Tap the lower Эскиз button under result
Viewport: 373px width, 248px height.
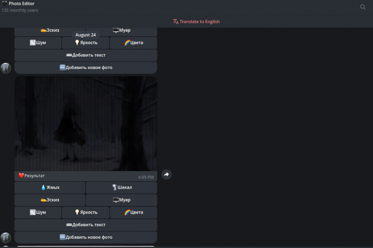click(x=50, y=200)
